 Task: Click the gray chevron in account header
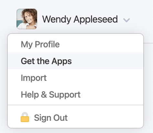click(127, 20)
